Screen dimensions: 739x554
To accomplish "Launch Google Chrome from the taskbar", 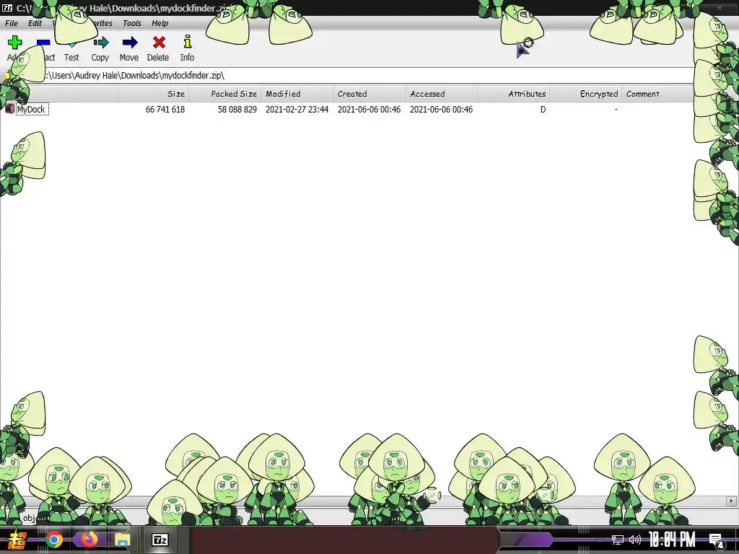I will pyautogui.click(x=54, y=540).
